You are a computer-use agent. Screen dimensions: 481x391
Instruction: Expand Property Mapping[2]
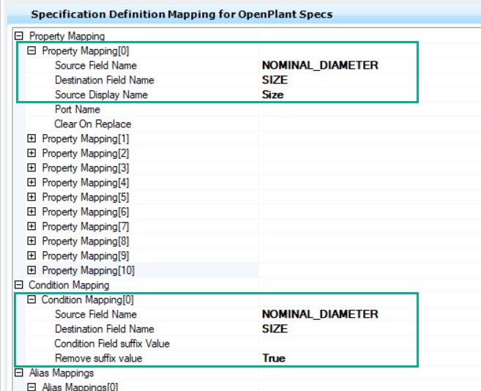[x=31, y=153]
